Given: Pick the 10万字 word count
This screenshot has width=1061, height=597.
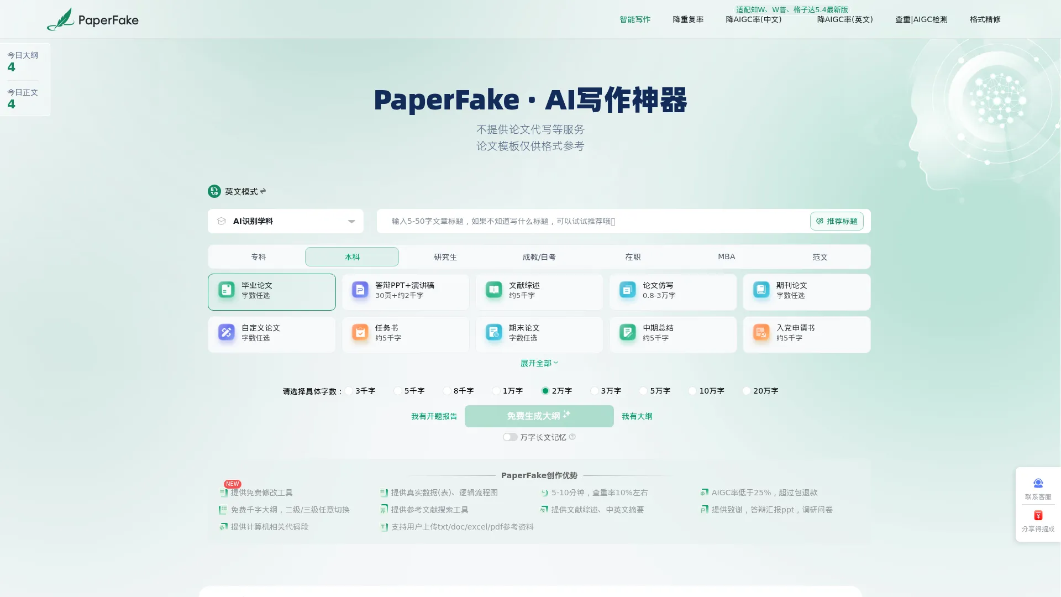Looking at the screenshot, I should coord(692,391).
